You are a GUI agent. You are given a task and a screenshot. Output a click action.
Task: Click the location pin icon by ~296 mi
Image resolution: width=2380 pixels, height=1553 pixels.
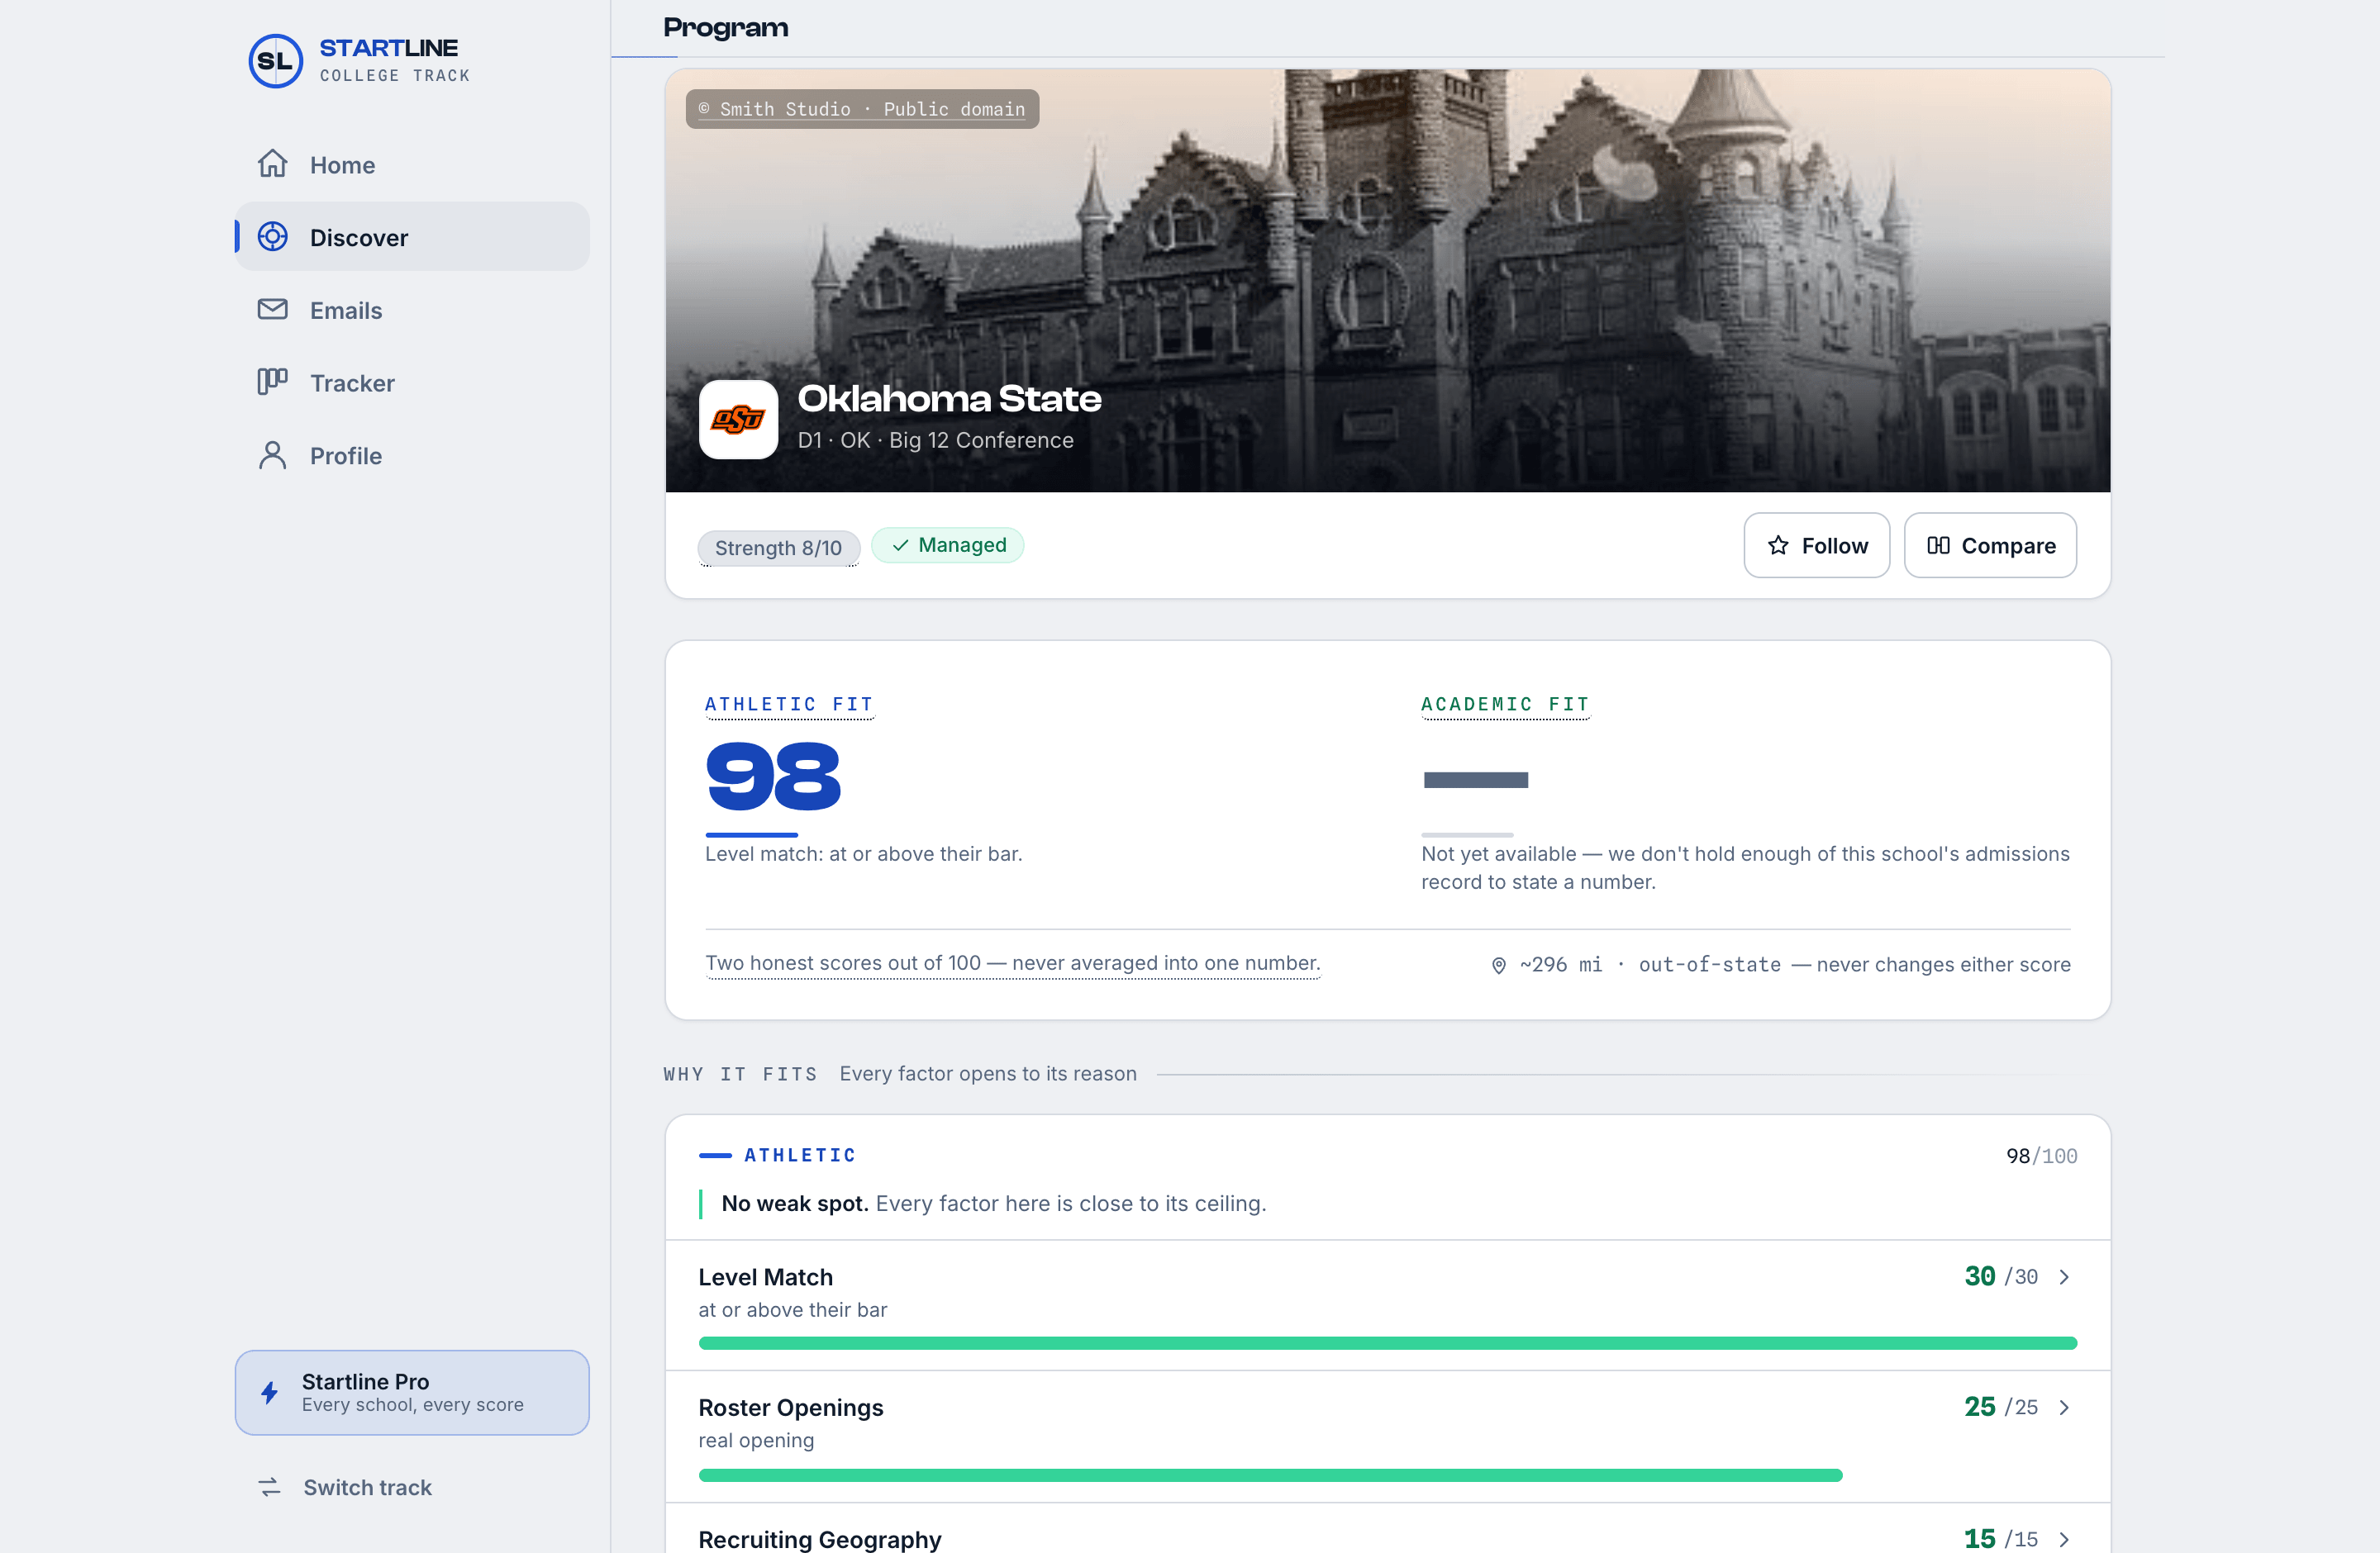click(1498, 966)
